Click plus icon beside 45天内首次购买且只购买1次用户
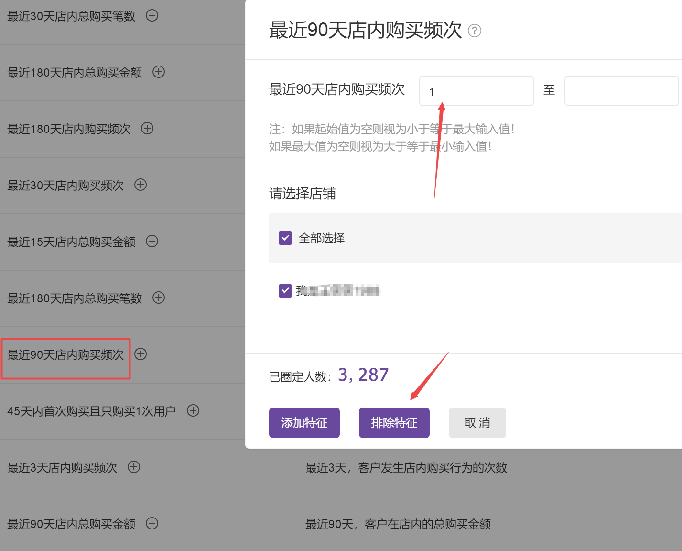 (193, 411)
